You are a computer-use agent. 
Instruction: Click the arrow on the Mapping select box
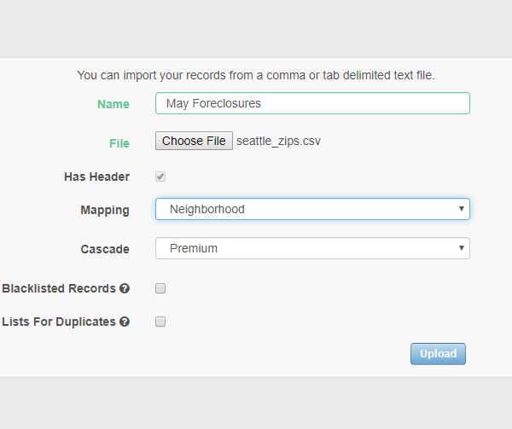461,209
